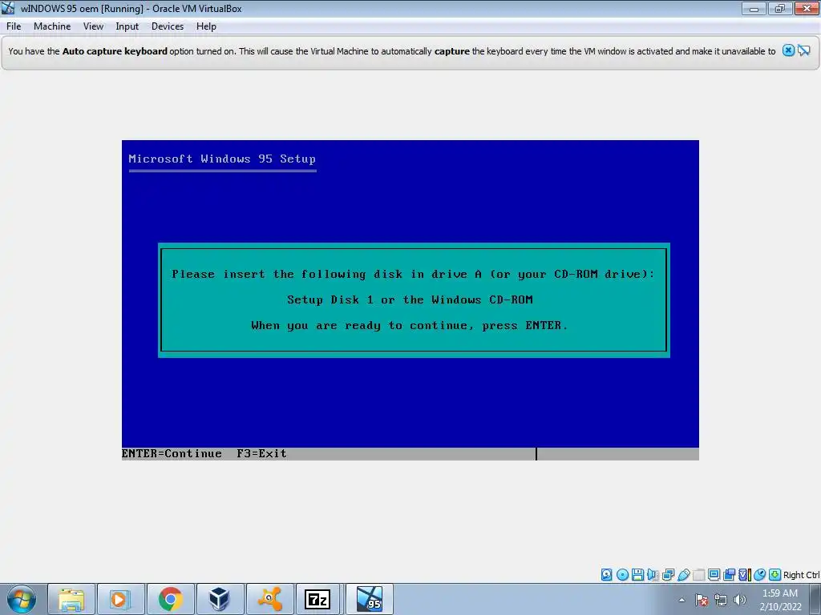Screen dimensions: 821x615
Task: Click the network tray icon
Action: pyautogui.click(x=721, y=600)
